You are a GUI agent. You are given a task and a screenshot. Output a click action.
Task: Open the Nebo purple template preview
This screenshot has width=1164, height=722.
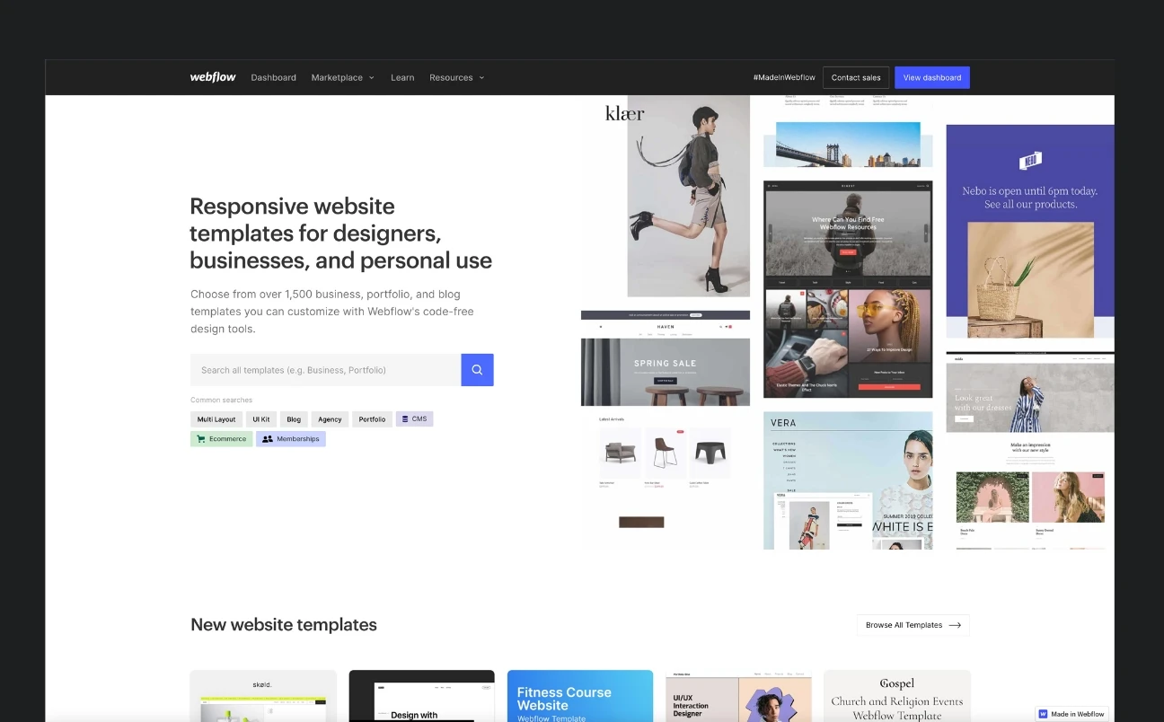[x=1030, y=232]
